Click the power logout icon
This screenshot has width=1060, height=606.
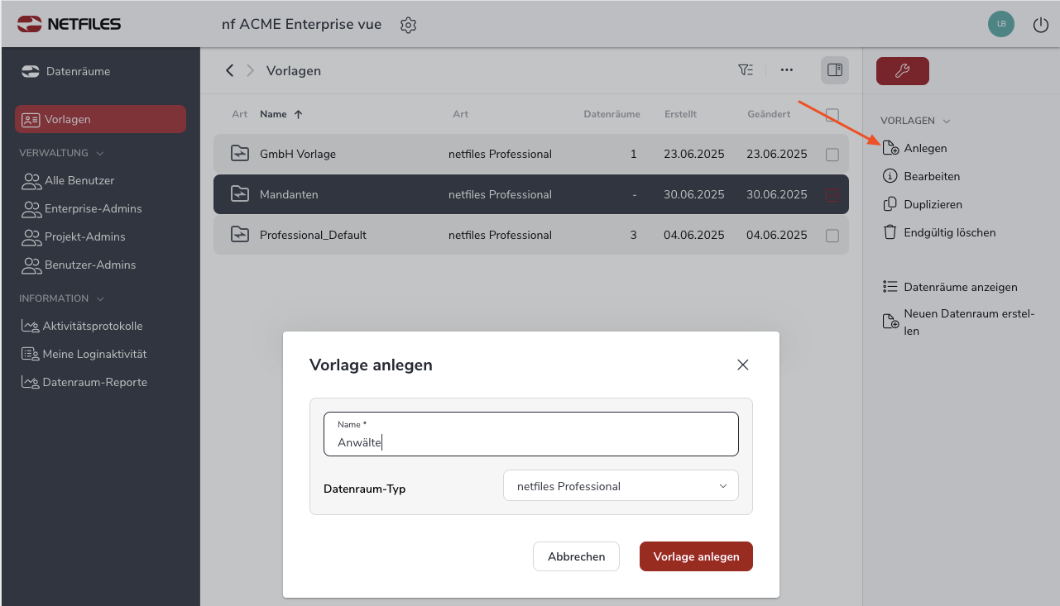[x=1041, y=25]
